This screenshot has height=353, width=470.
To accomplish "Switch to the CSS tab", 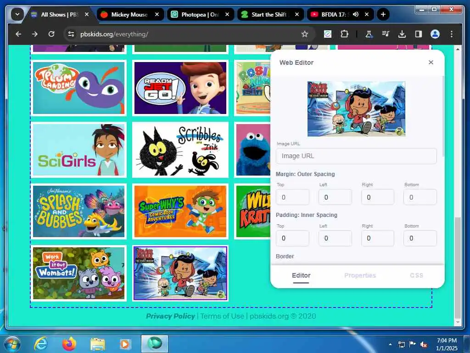I will tap(416, 275).
